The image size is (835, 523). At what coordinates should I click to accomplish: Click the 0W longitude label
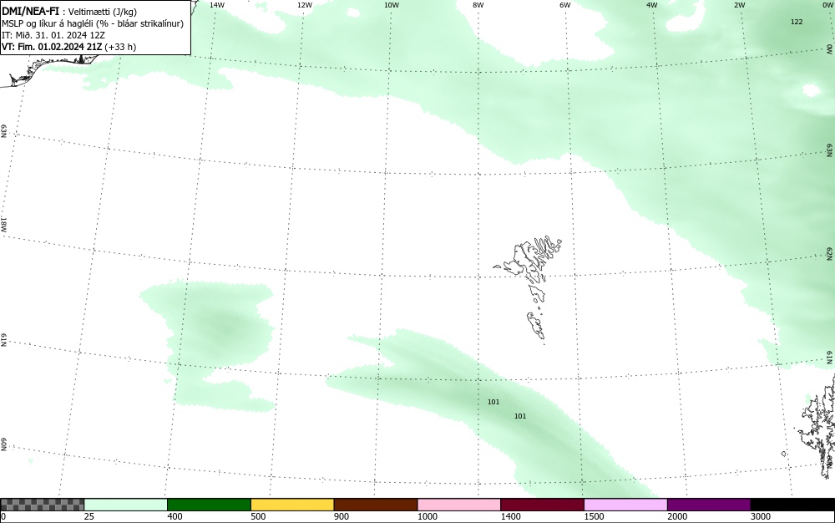point(827,5)
